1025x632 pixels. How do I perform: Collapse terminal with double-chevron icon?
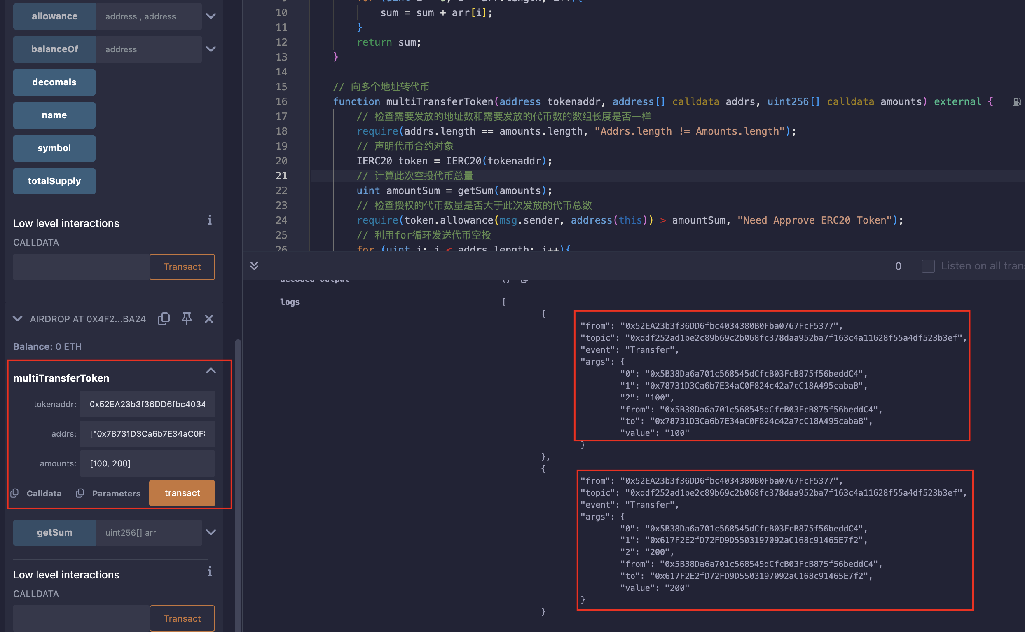[254, 266]
